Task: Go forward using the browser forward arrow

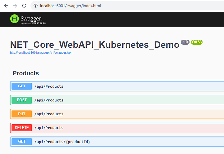Action: (15, 6)
